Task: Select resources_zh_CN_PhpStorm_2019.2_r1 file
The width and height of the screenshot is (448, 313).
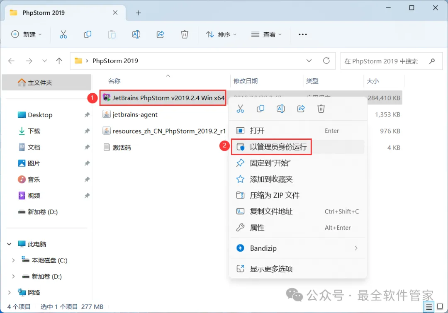Action: [169, 131]
